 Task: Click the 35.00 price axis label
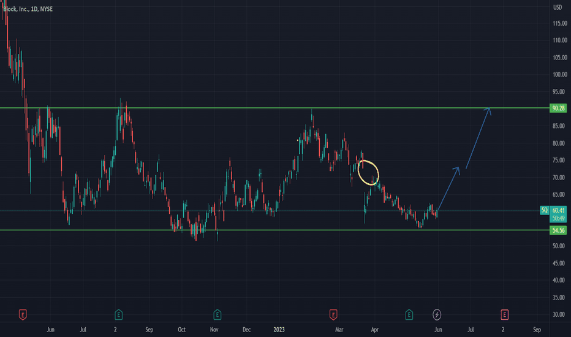[x=558, y=297]
